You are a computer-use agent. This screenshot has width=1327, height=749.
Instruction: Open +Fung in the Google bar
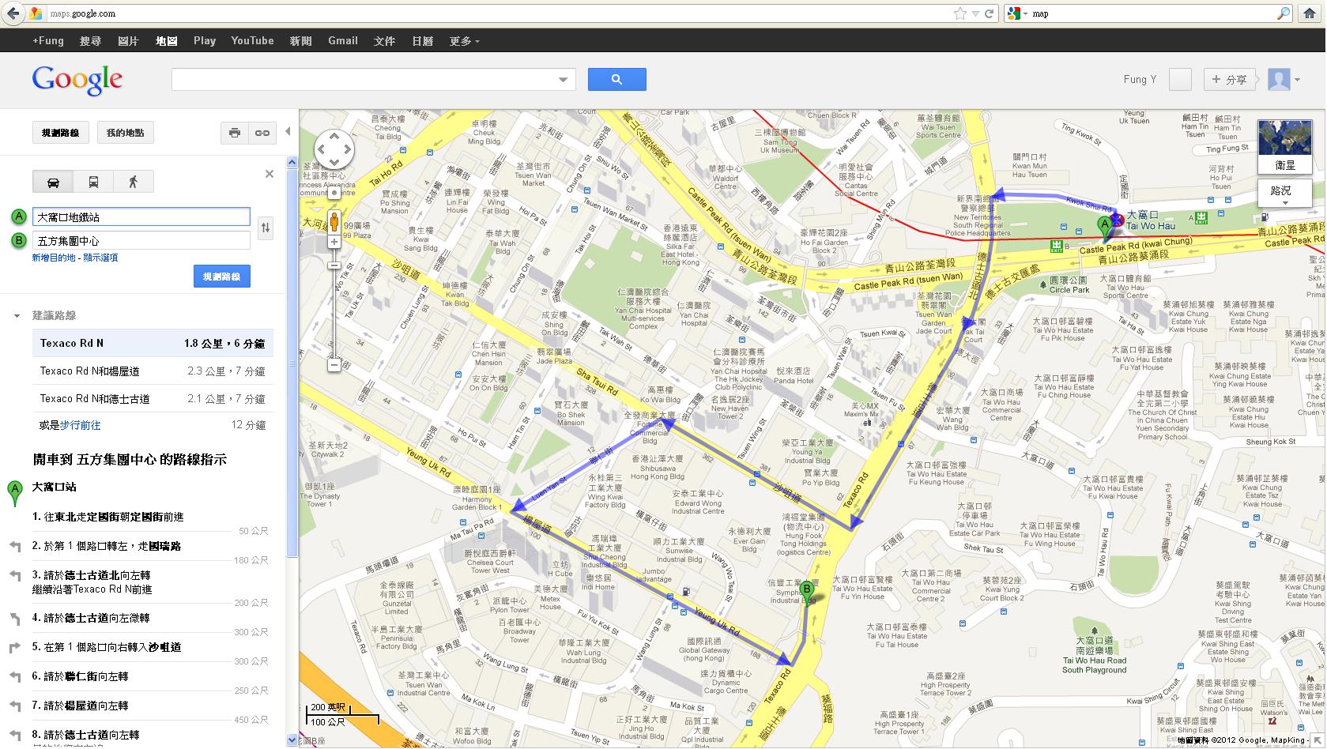47,41
